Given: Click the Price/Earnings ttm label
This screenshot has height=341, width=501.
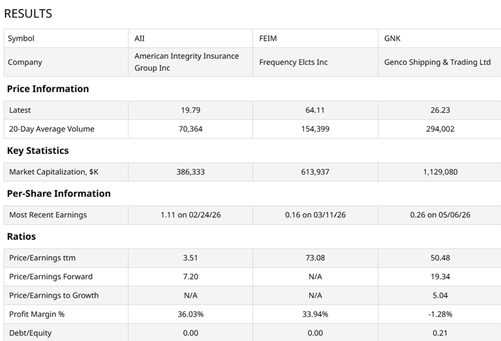Looking at the screenshot, I should click(42, 258).
